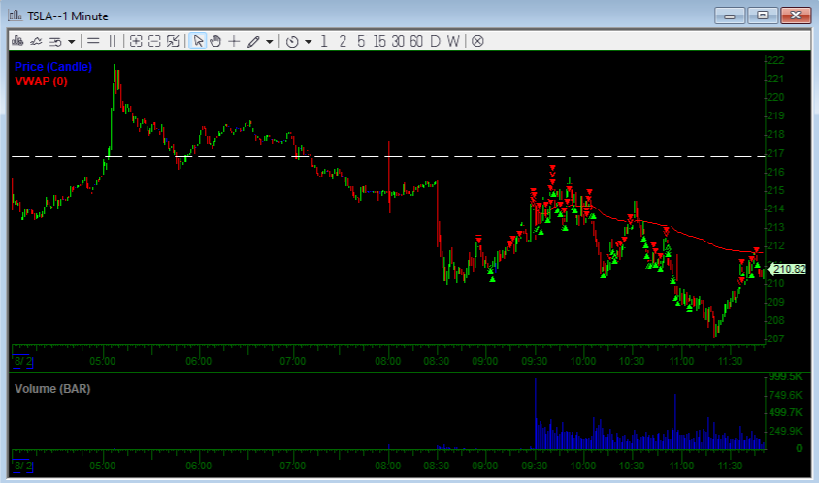This screenshot has width=819, height=483.
Task: Click the zoom out icon
Action: click(154, 41)
